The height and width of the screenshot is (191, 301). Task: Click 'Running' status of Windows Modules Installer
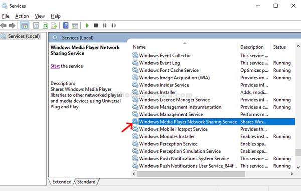[x=282, y=136]
